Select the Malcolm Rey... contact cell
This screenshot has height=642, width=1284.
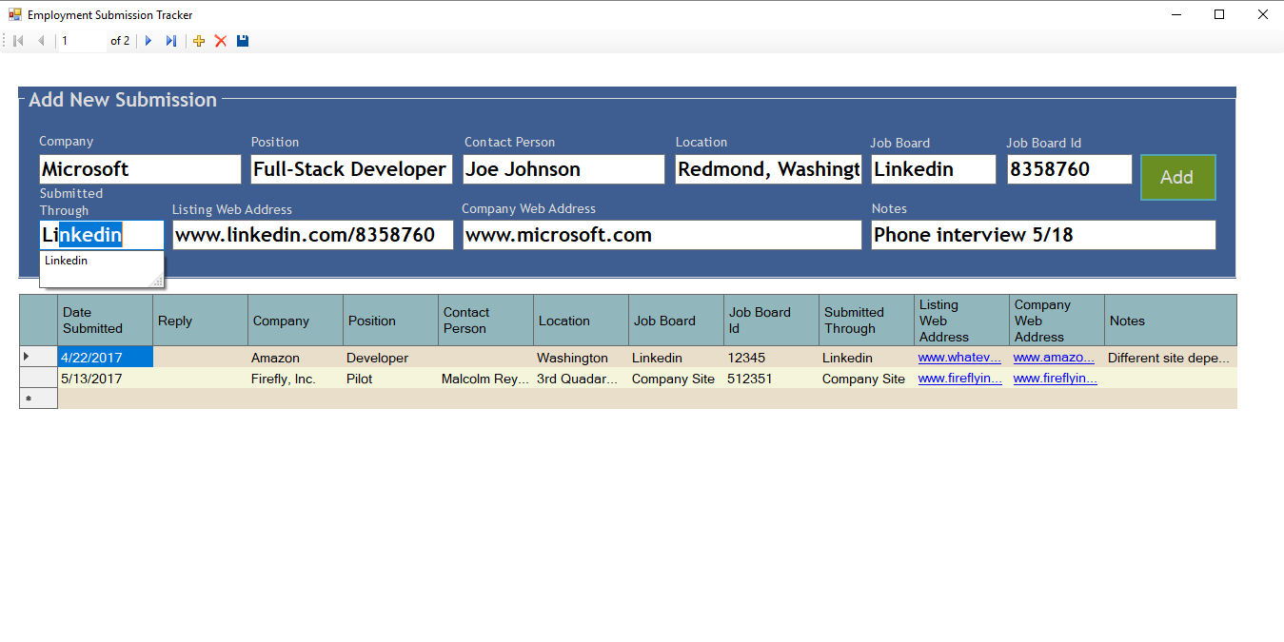click(x=485, y=379)
